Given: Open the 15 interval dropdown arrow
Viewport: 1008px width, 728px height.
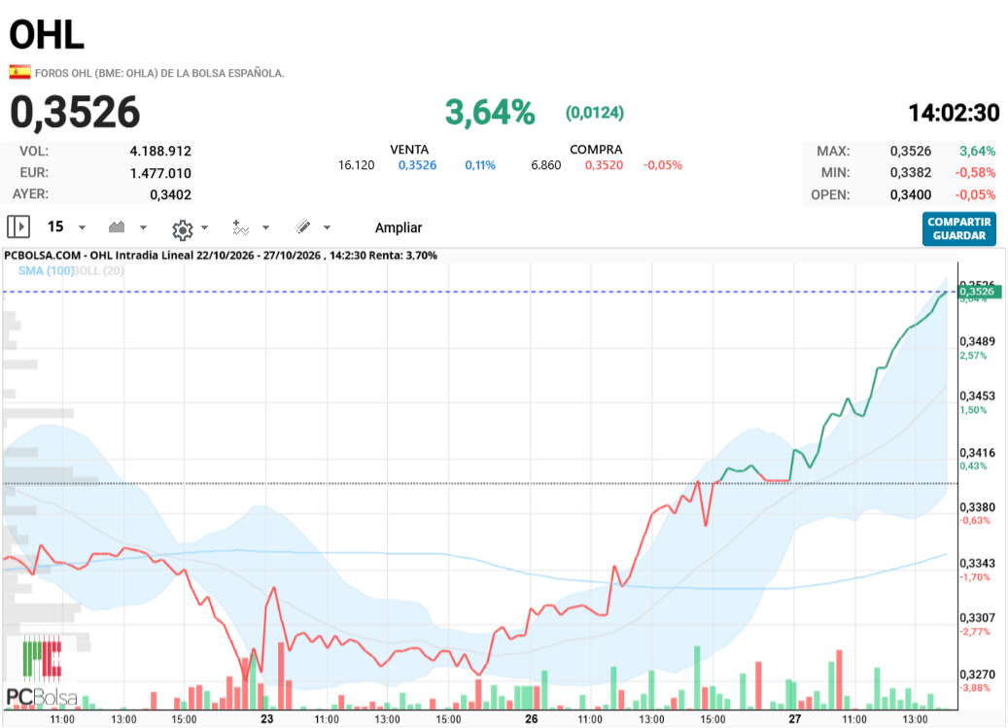Looking at the screenshot, I should pos(82,227).
